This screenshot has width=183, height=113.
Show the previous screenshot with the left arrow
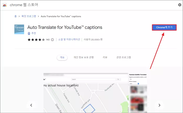31,105
